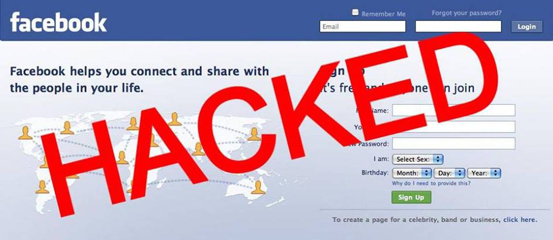This screenshot has width=553, height=240.
Task: Open the Year birthday dropdown
Action: 484,173
